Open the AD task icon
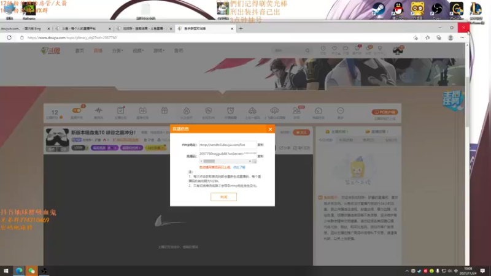 (142, 110)
